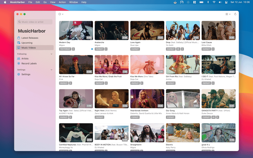Open the Artists list
253x158 pixels.
pos(25,58)
